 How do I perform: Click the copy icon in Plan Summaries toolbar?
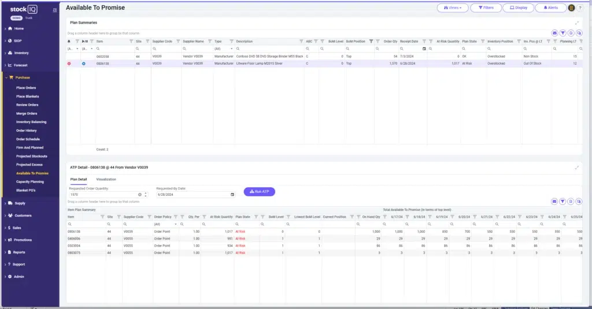pos(579,33)
